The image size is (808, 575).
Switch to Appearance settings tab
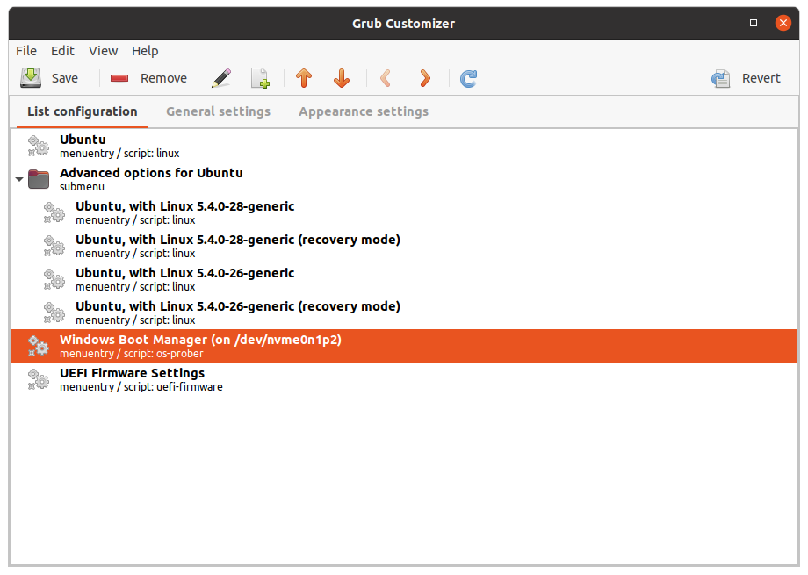coord(364,111)
